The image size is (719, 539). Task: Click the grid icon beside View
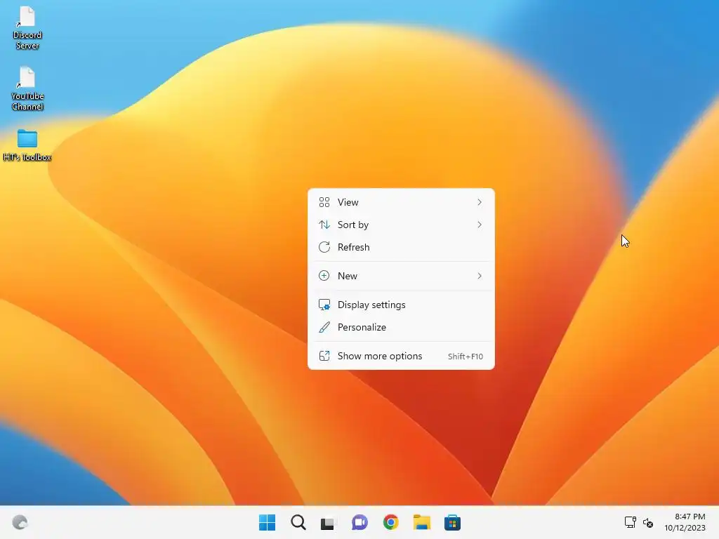[x=324, y=202]
